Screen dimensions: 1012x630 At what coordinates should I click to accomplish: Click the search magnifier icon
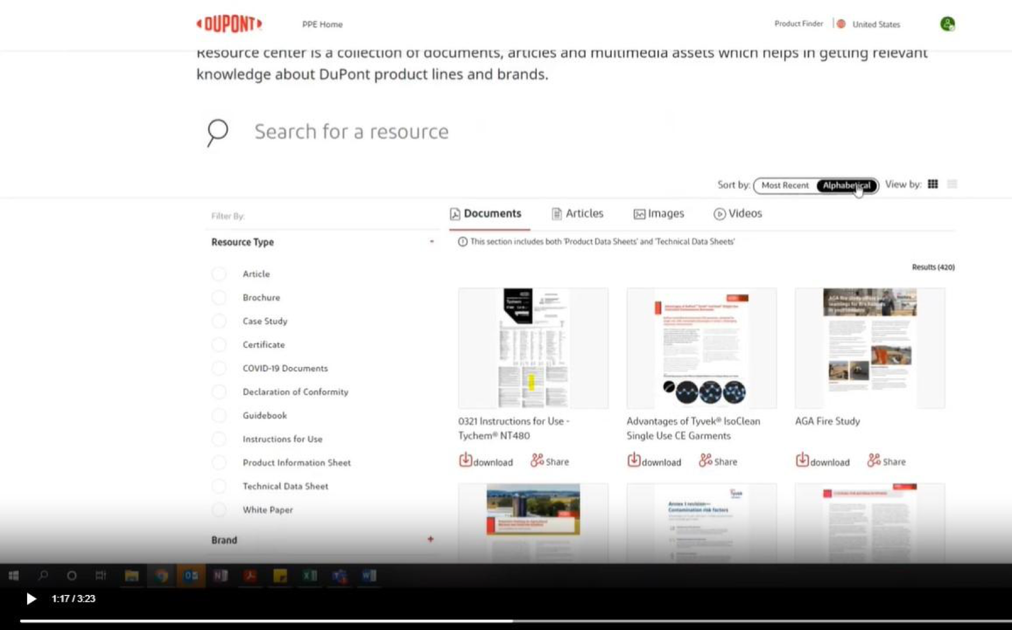coord(217,132)
